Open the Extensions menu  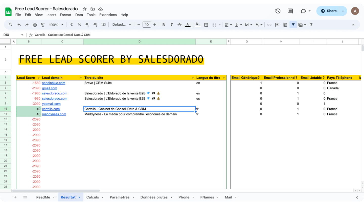coord(108,15)
